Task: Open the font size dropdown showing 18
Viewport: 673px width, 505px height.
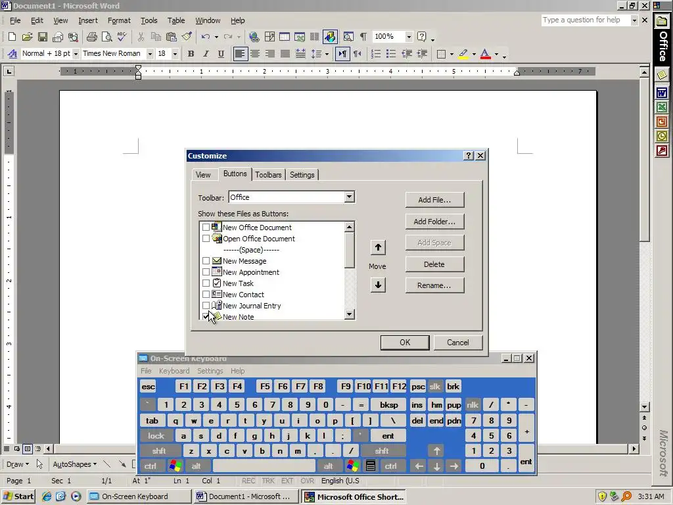Action: 175,54
